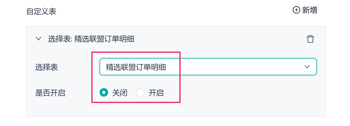Viewport: 350px width, 126px height.
Task: Click blank space right of 开启 option
Action: (241, 93)
